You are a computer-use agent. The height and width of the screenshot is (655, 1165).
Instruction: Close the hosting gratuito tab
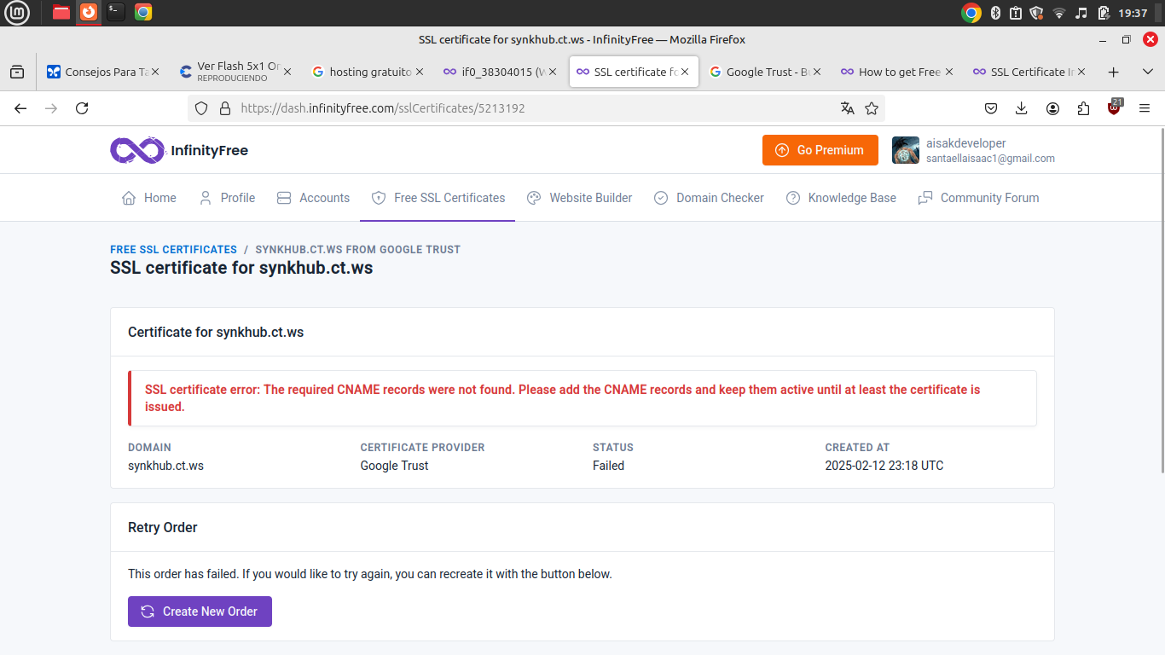pos(419,72)
